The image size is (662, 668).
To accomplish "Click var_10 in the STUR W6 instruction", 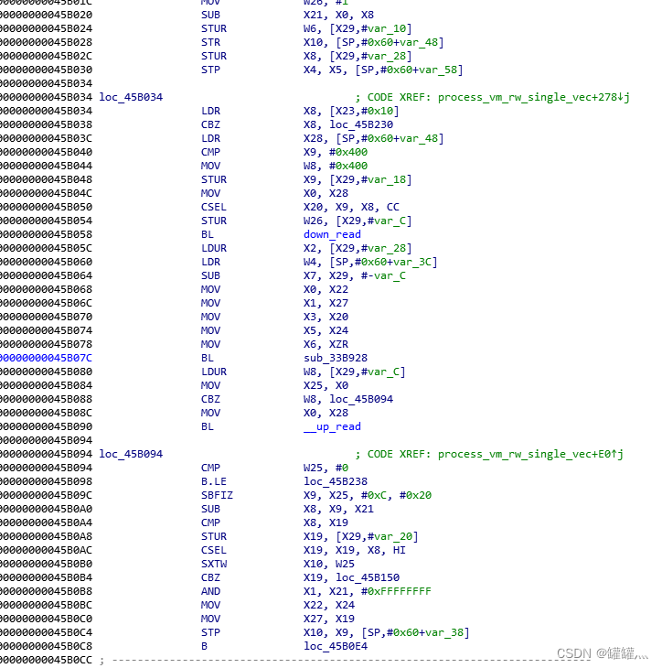I will (387, 28).
